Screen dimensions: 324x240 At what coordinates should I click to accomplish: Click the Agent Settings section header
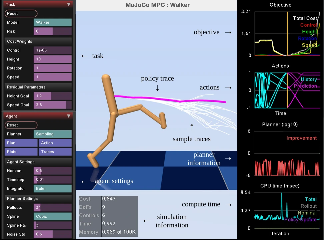[38, 162]
